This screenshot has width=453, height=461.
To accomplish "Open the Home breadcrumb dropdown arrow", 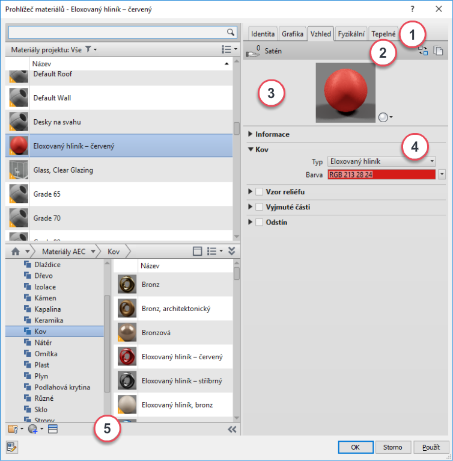I will 27,252.
